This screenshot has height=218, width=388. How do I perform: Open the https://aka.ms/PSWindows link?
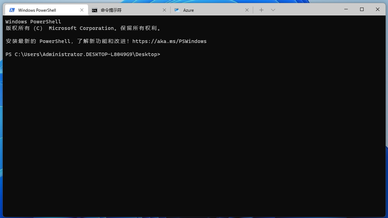coord(169,41)
